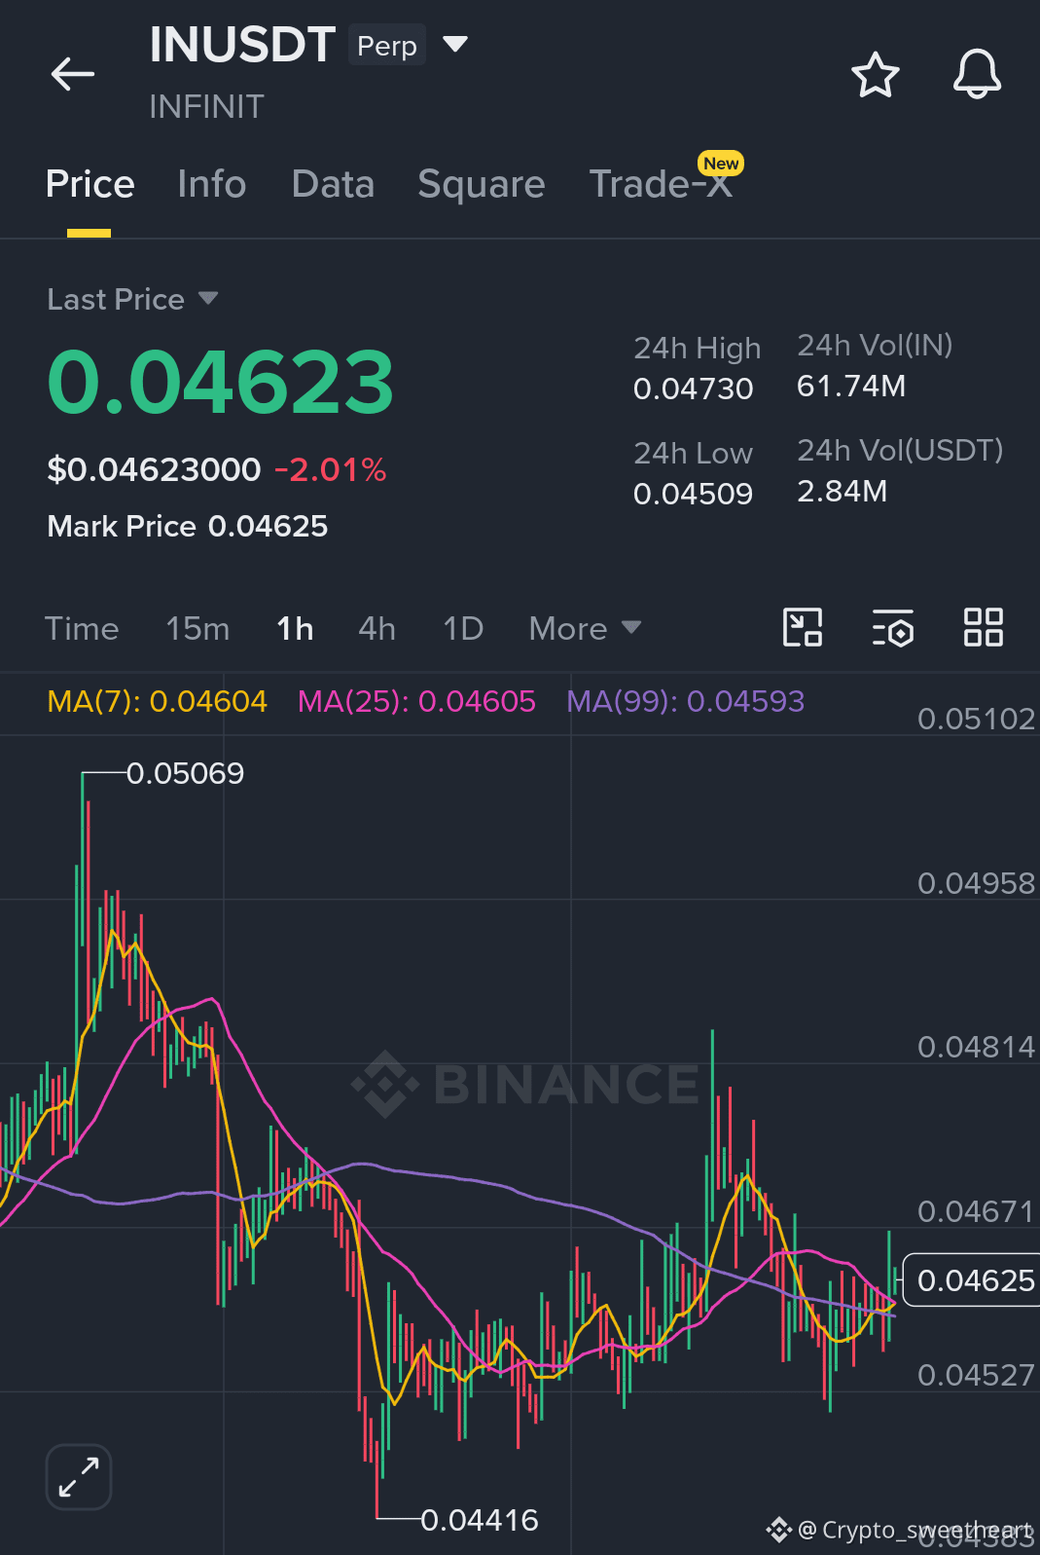This screenshot has height=1555, width=1040.
Task: Tap the MA(25): 0.04605 indicator label
Action: [x=416, y=701]
